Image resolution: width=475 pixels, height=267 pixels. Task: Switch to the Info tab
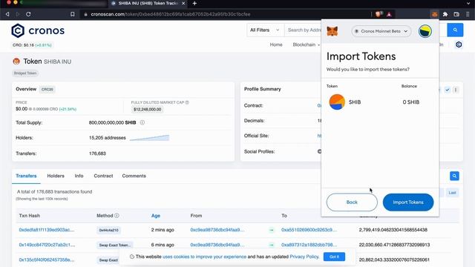pyautogui.click(x=79, y=176)
